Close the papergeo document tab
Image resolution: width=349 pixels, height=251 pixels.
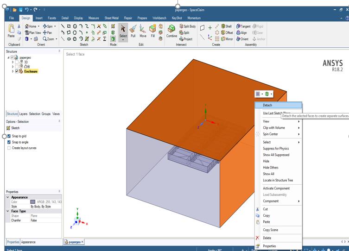point(82,242)
